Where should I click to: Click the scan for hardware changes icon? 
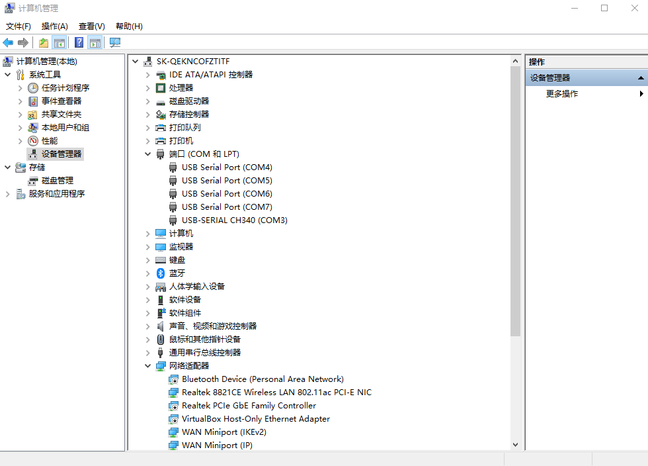point(115,42)
